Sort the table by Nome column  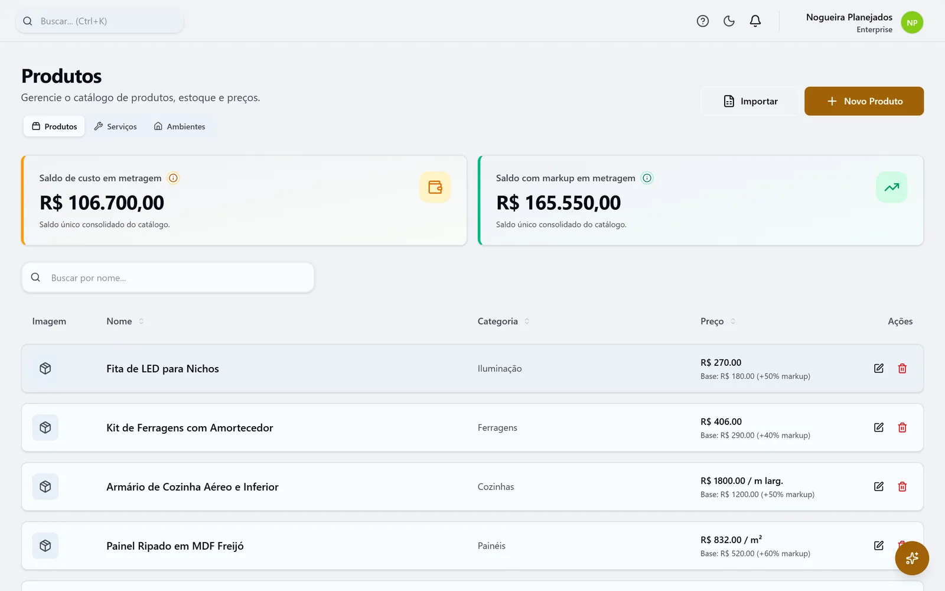(125, 321)
